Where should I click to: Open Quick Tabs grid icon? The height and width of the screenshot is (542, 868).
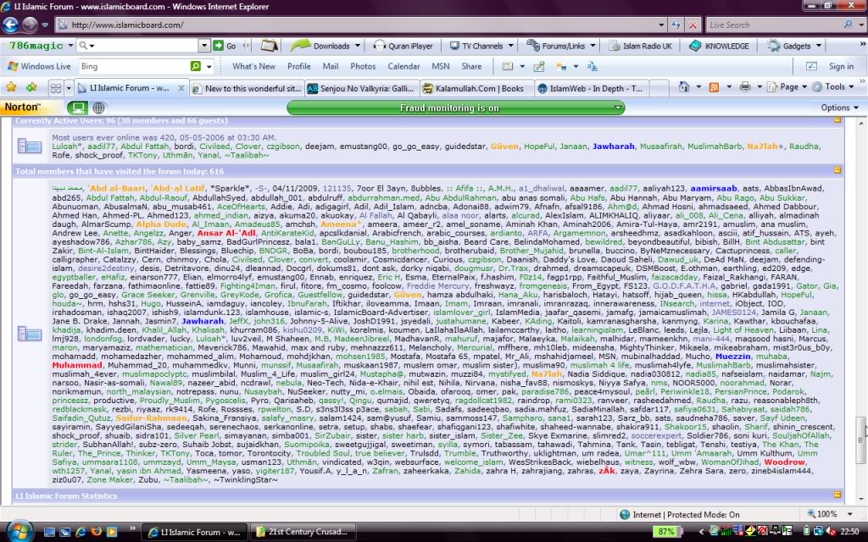[56, 88]
